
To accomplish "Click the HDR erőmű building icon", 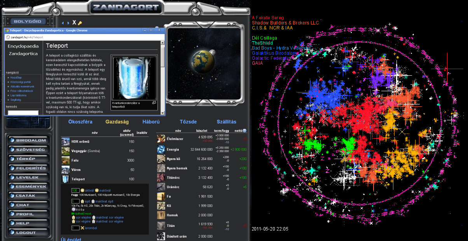I will click(x=65, y=142).
